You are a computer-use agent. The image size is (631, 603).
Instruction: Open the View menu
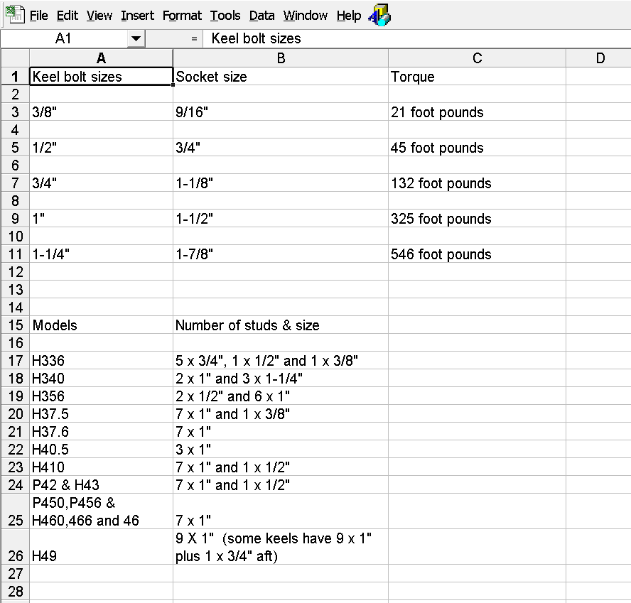(x=99, y=16)
